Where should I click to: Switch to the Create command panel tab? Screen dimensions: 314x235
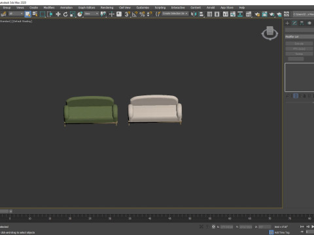pyautogui.click(x=287, y=23)
